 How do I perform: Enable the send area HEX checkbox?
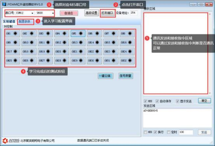coord(145,132)
